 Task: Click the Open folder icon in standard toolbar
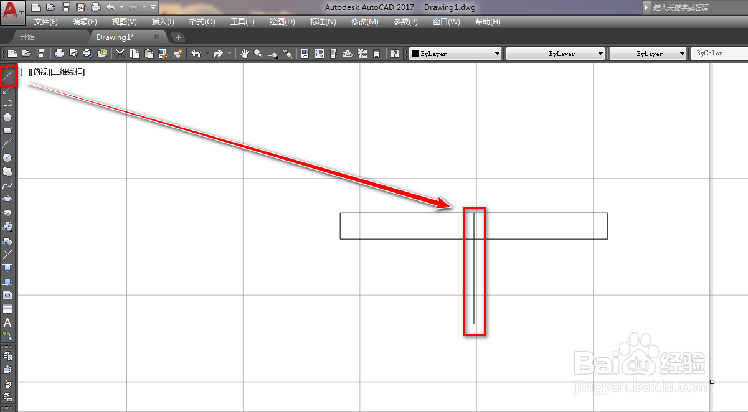coord(27,54)
